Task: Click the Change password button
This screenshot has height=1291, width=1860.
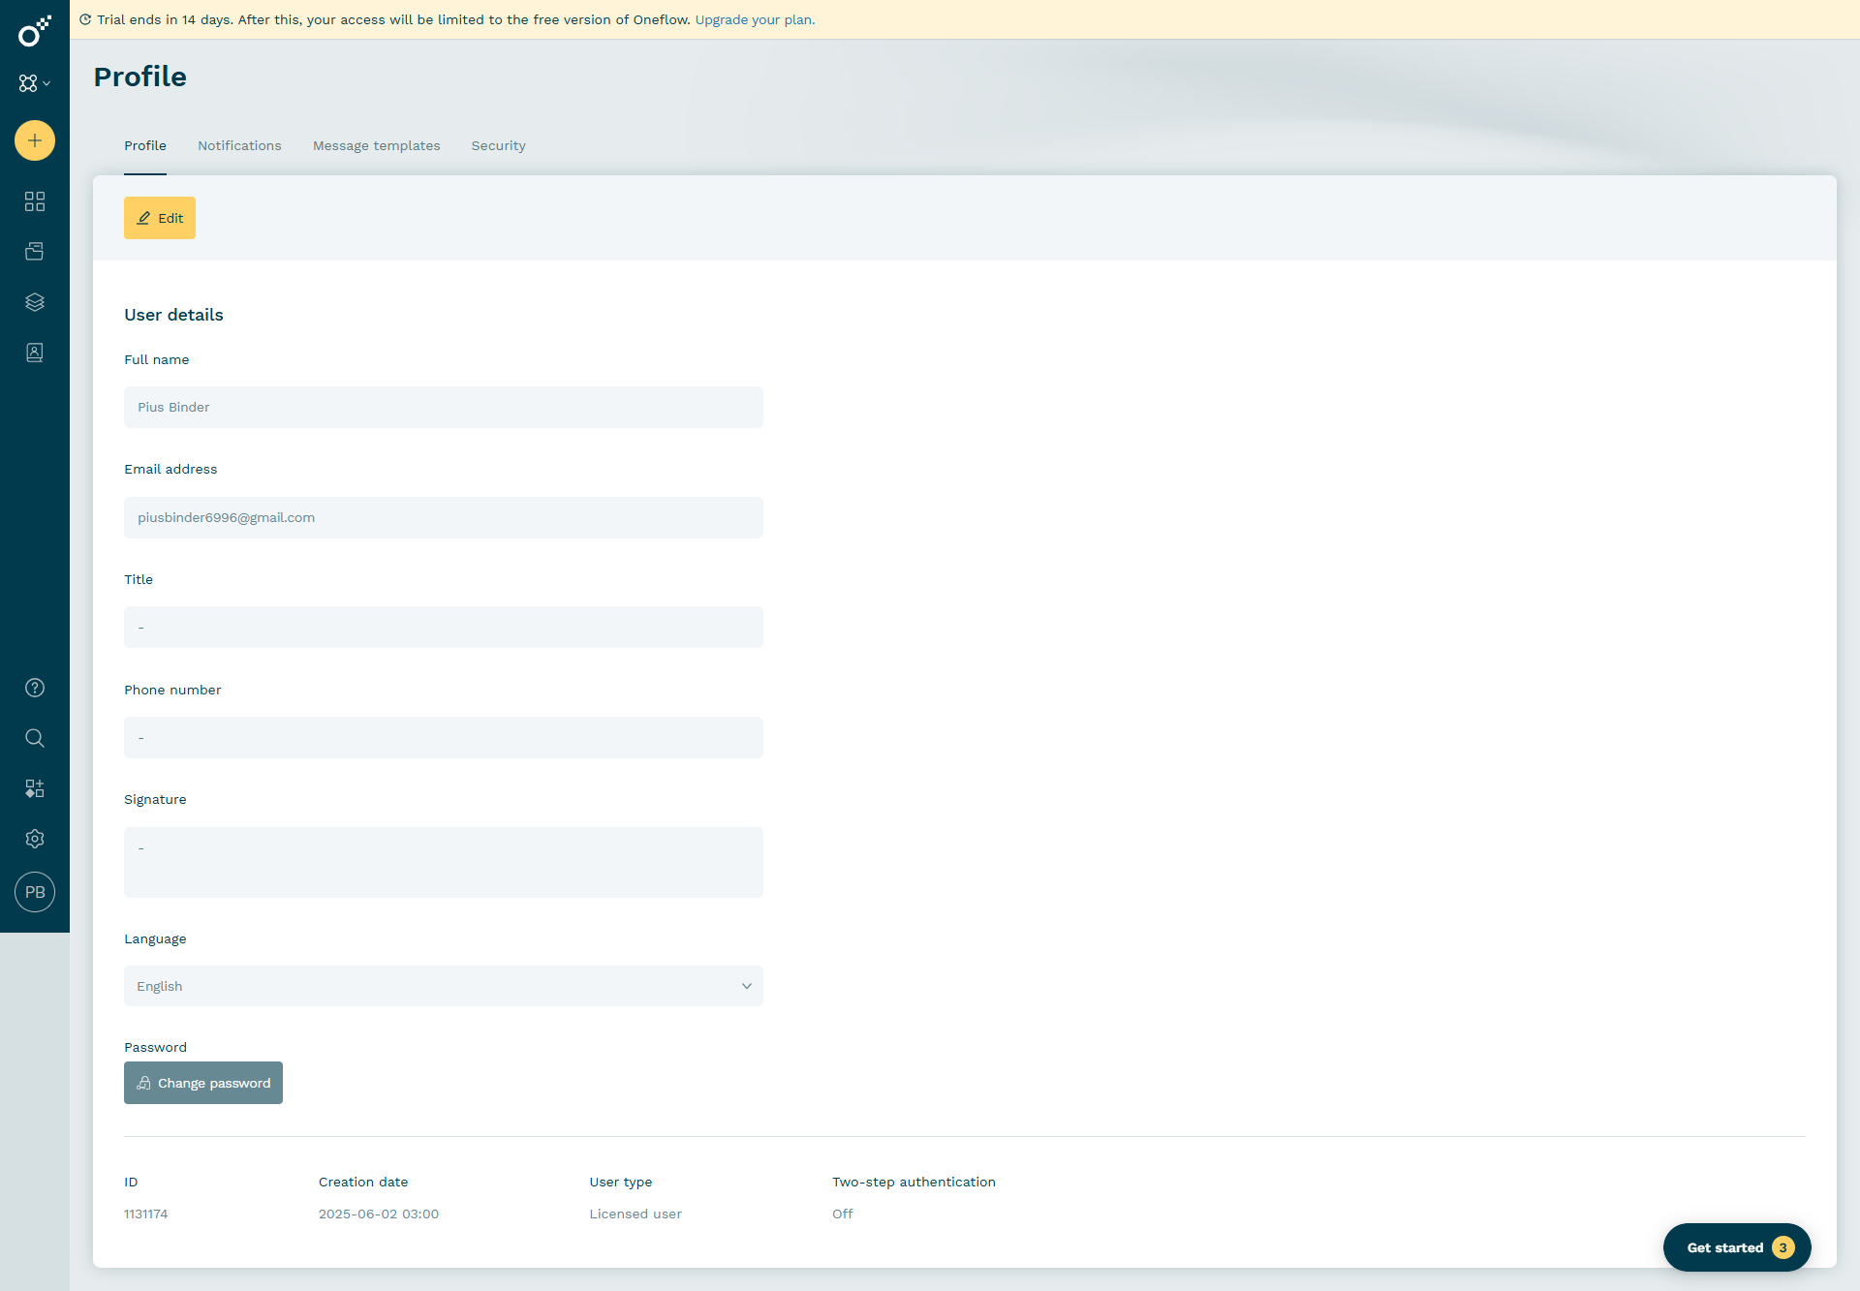Action: pyautogui.click(x=203, y=1083)
